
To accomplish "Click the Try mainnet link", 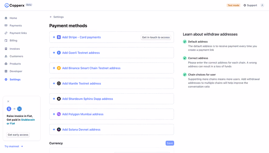I will [x=14, y=146].
